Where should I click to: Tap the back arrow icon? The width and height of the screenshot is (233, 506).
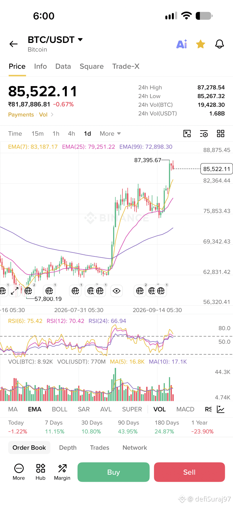coord(14,44)
